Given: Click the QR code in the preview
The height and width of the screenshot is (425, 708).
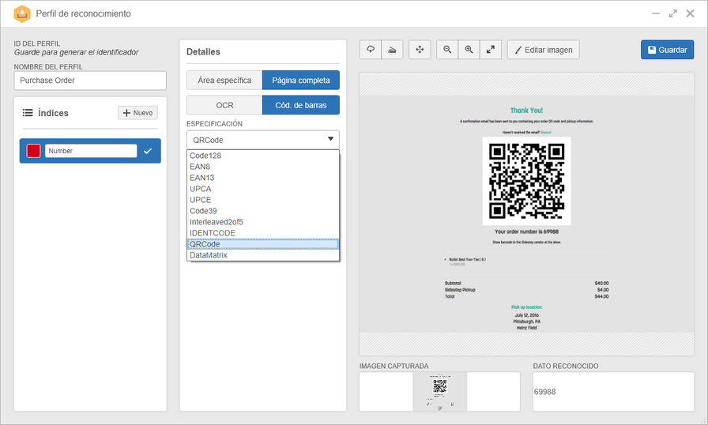Looking at the screenshot, I should [x=526, y=181].
